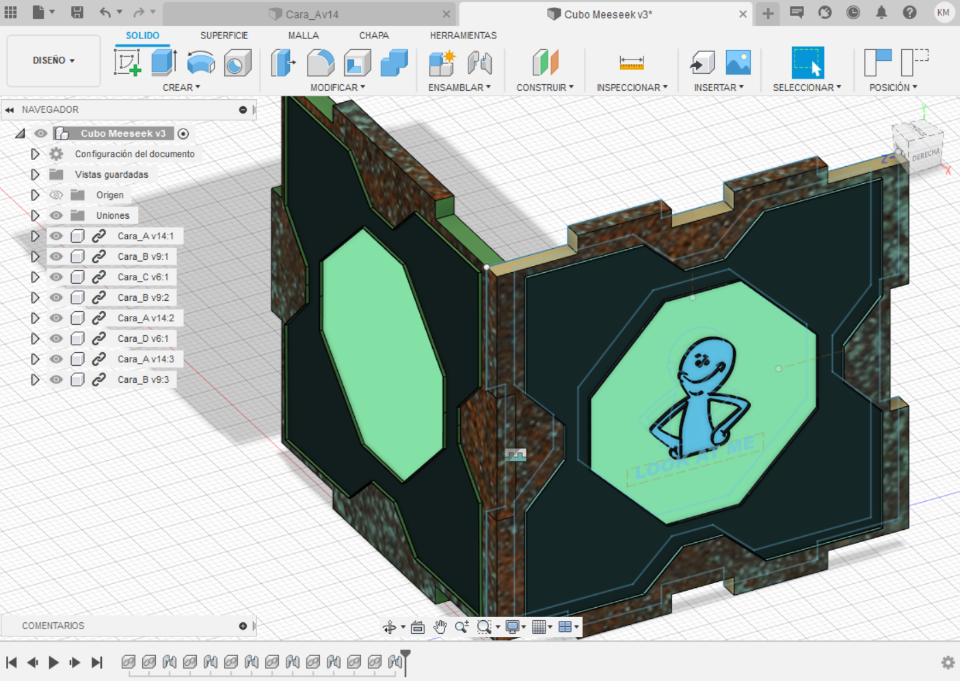The image size is (960, 681).
Task: Select the Revolve tool
Action: coord(201,62)
